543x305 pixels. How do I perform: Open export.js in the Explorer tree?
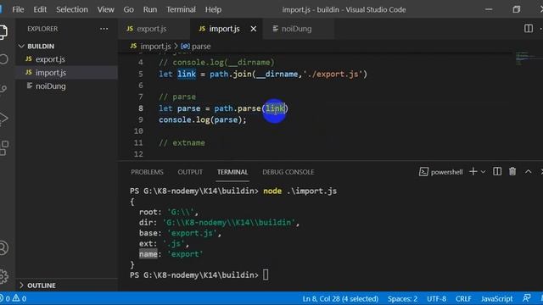[50, 59]
